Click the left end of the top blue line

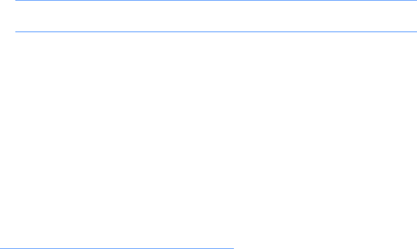[17, 0]
